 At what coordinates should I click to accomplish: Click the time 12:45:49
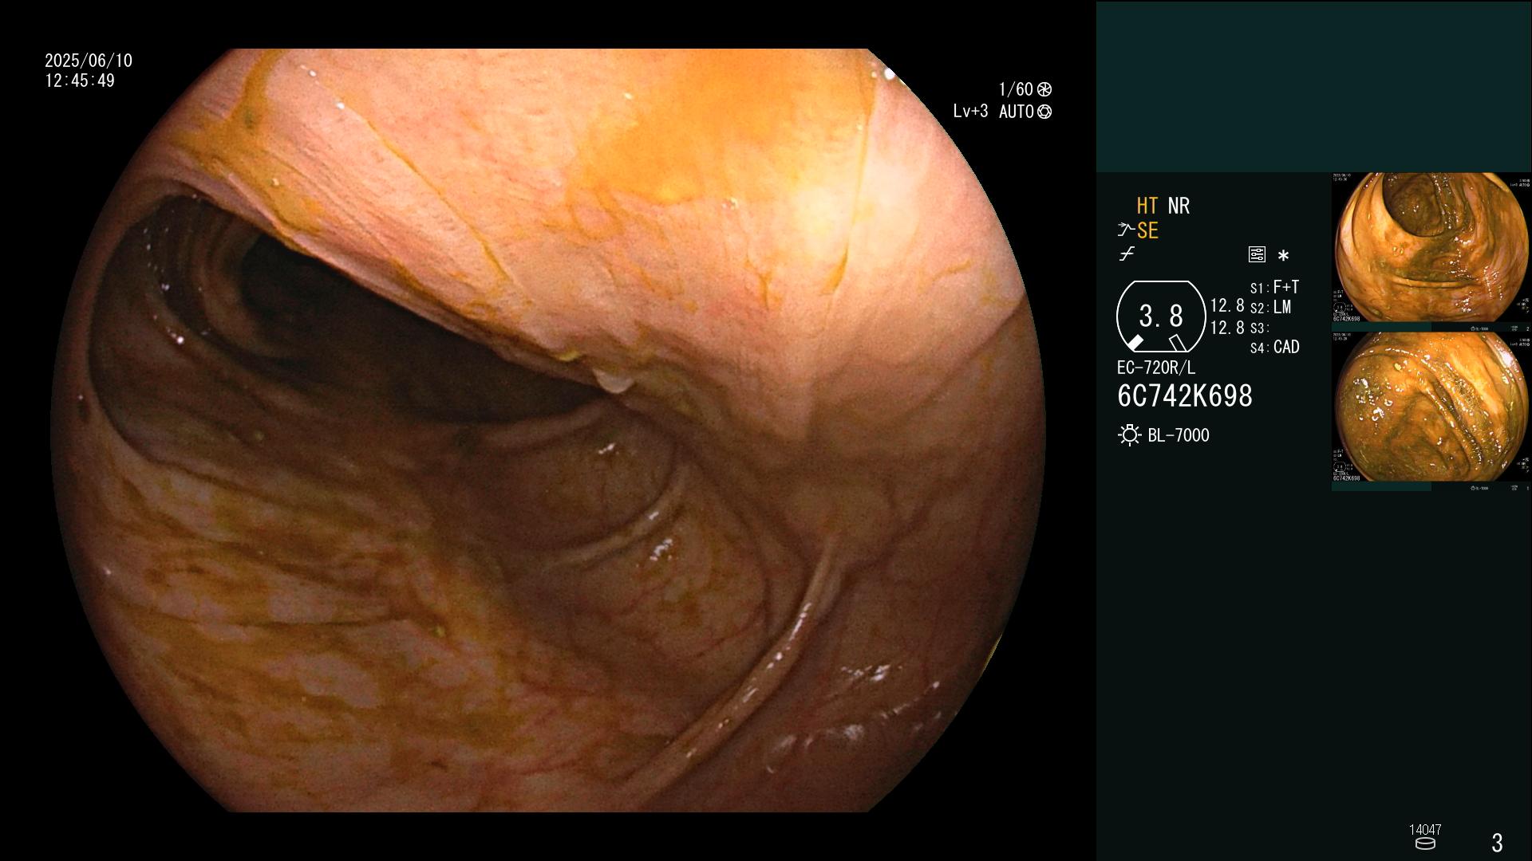point(80,81)
